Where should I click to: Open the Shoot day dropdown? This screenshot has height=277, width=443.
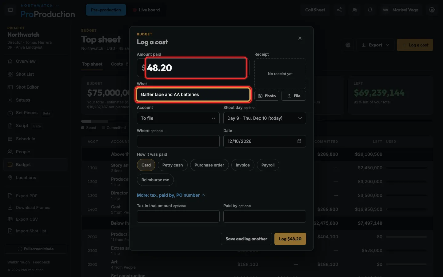click(265, 118)
